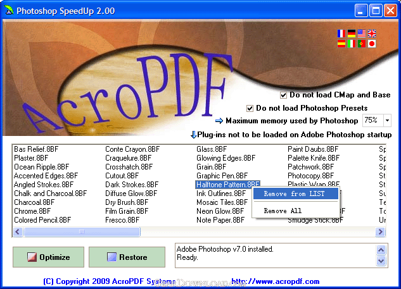Select Grain.8BF in the list
Image resolution: width=401 pixels, height=289 pixels.
pos(211,167)
